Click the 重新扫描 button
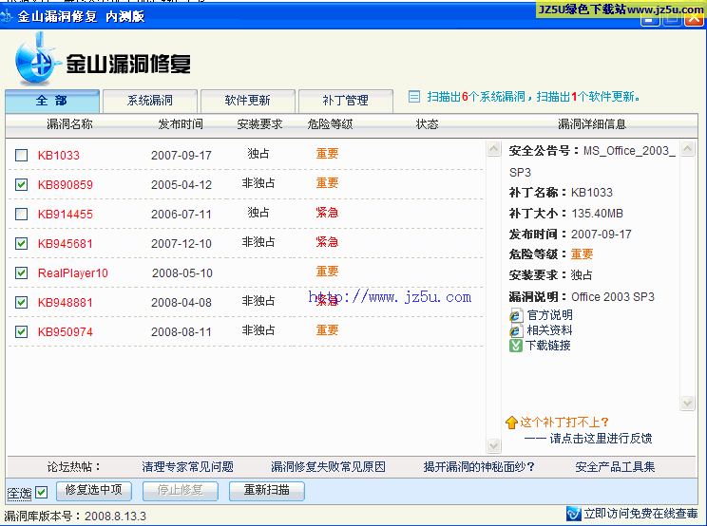The image size is (707, 526). click(267, 491)
